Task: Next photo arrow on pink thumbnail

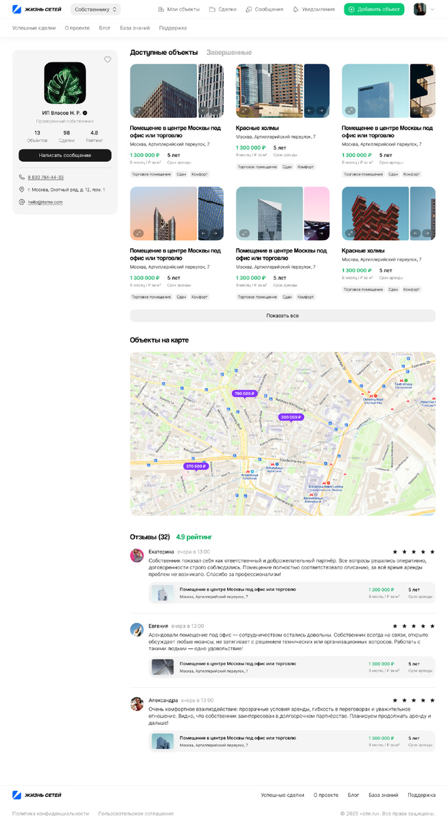Action: pyautogui.click(x=321, y=233)
